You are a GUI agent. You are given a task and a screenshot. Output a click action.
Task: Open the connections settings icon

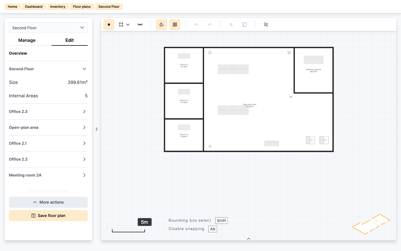pos(266,25)
